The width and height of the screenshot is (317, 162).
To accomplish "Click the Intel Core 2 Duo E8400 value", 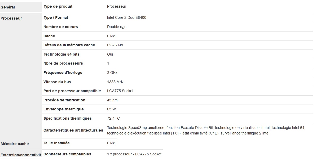I will 126,18.
